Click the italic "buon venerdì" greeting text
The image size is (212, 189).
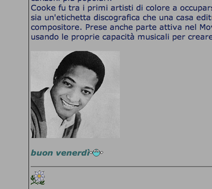coord(60,153)
